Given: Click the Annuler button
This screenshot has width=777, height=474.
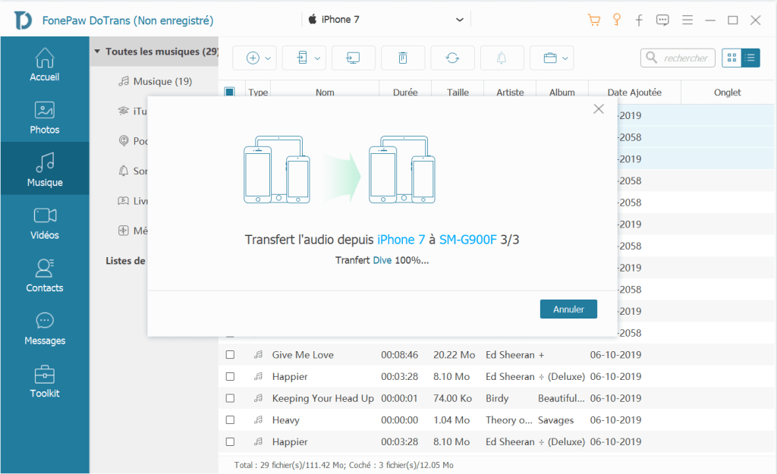Looking at the screenshot, I should (568, 309).
